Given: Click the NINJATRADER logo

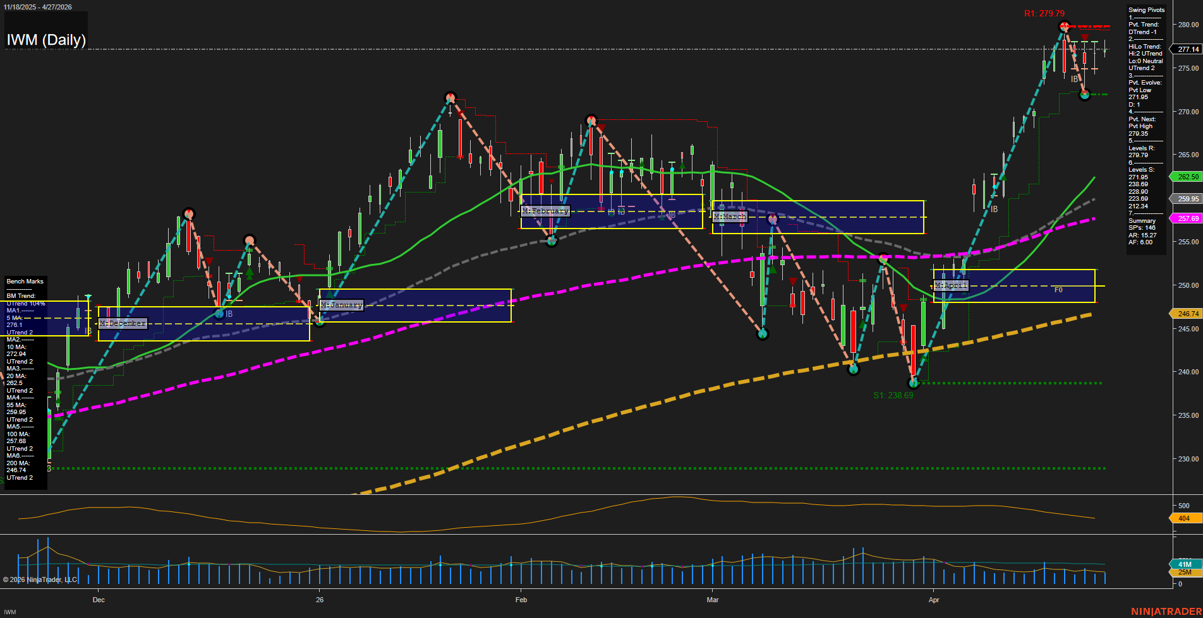Looking at the screenshot, I should [x=1165, y=611].
